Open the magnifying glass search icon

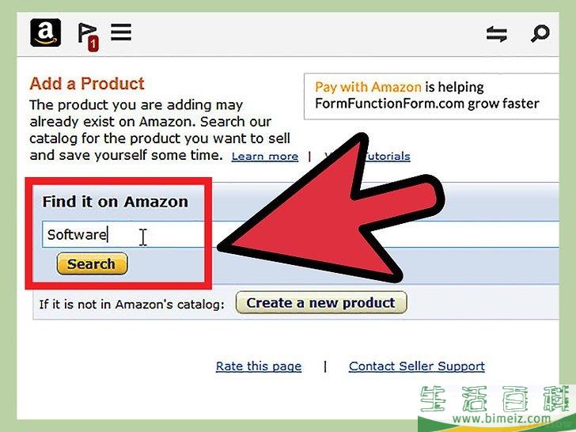click(x=540, y=34)
